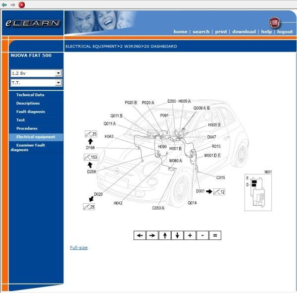Click the logout link
Image resolution: width=297 pixels, height=293 pixels.
[x=285, y=32]
